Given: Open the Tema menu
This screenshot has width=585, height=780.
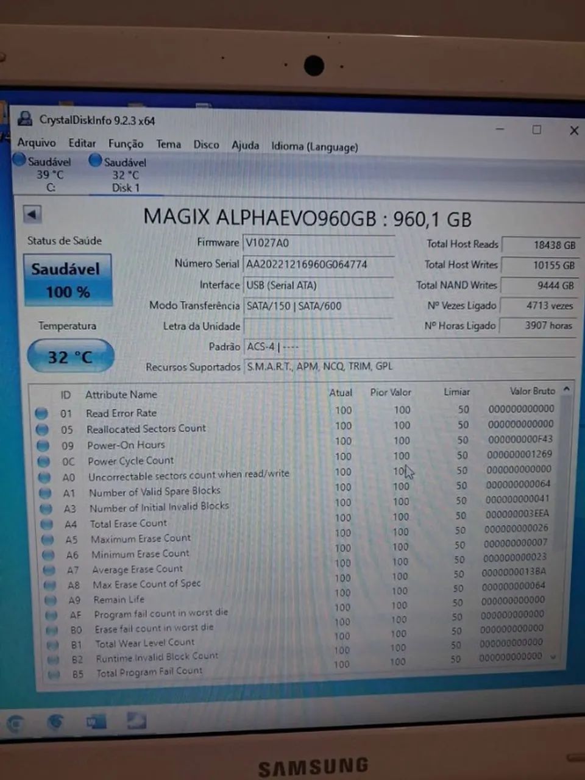Looking at the screenshot, I should 168,144.
